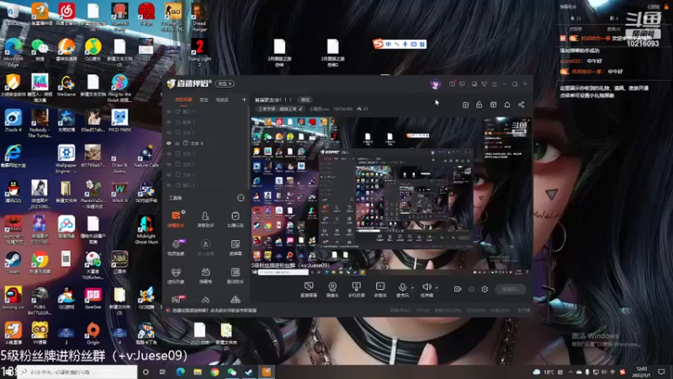Toggle the lock on 文本 4 source

[178, 143]
